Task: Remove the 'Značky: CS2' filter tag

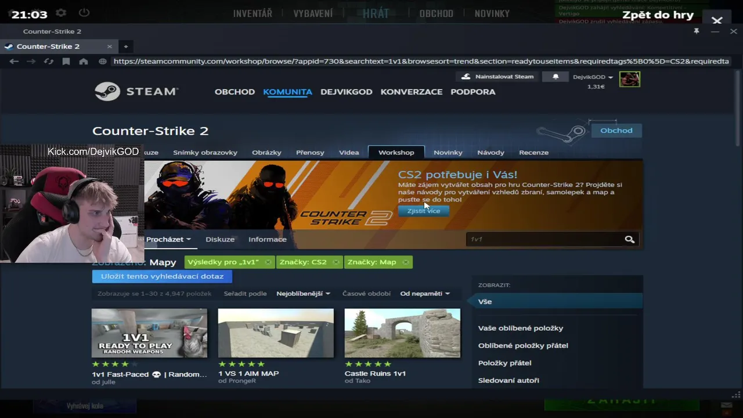Action: pos(336,262)
